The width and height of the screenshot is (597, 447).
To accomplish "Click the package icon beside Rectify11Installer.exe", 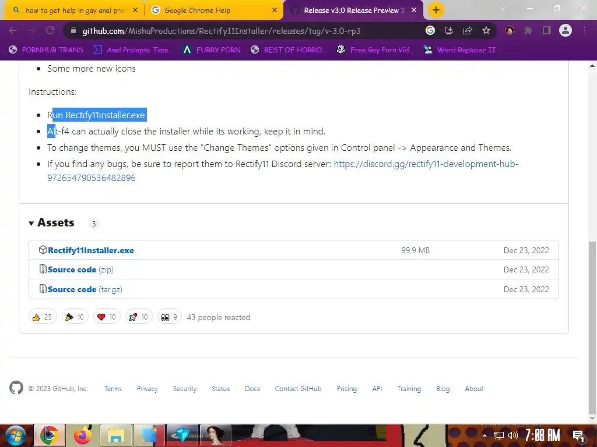I will (43, 250).
